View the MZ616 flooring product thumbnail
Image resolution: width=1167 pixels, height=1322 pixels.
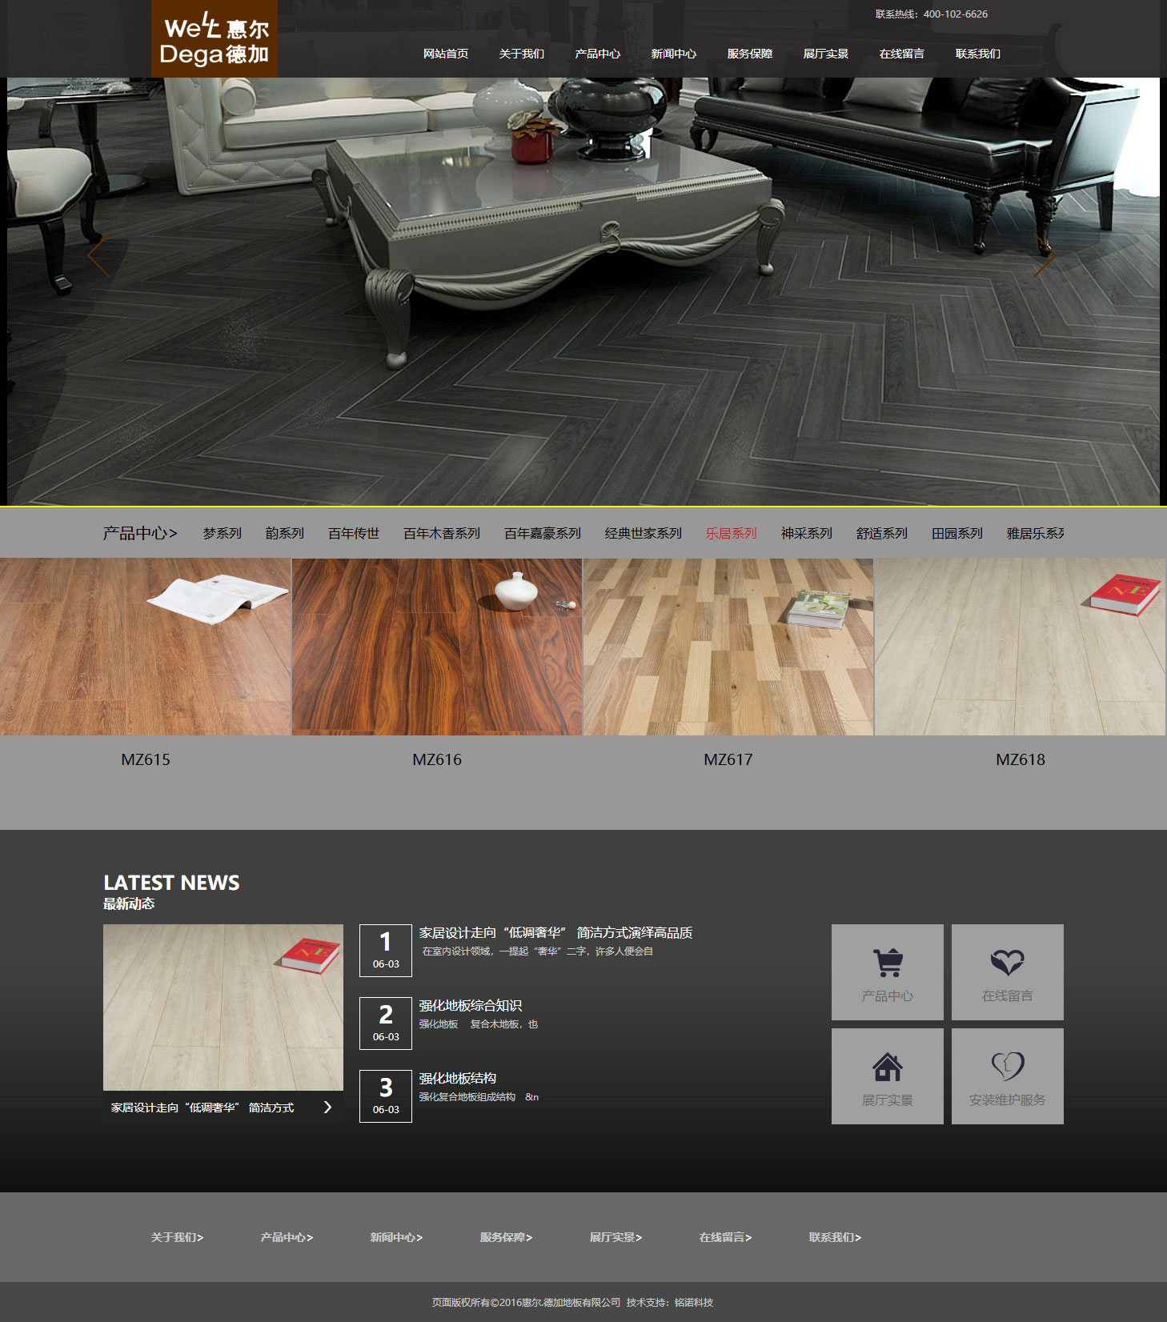click(437, 647)
